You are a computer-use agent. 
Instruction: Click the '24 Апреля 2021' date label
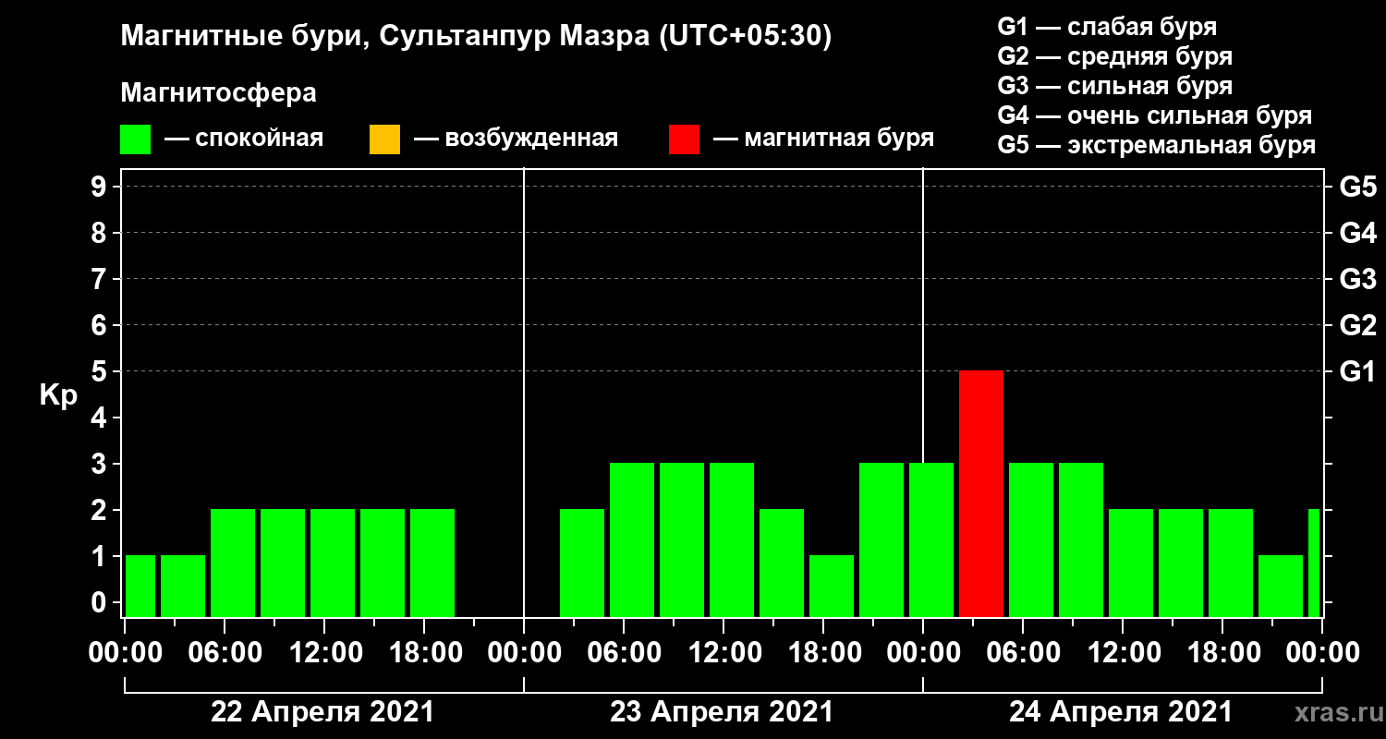[1121, 712]
